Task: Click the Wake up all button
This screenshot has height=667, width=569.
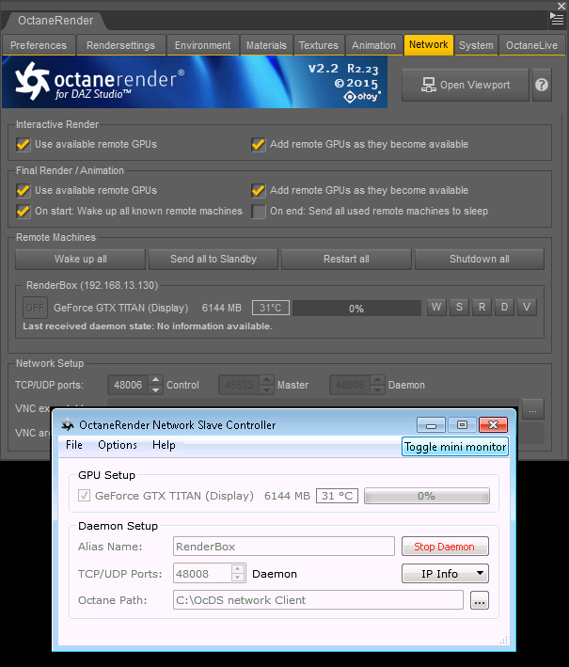Action: 80,259
